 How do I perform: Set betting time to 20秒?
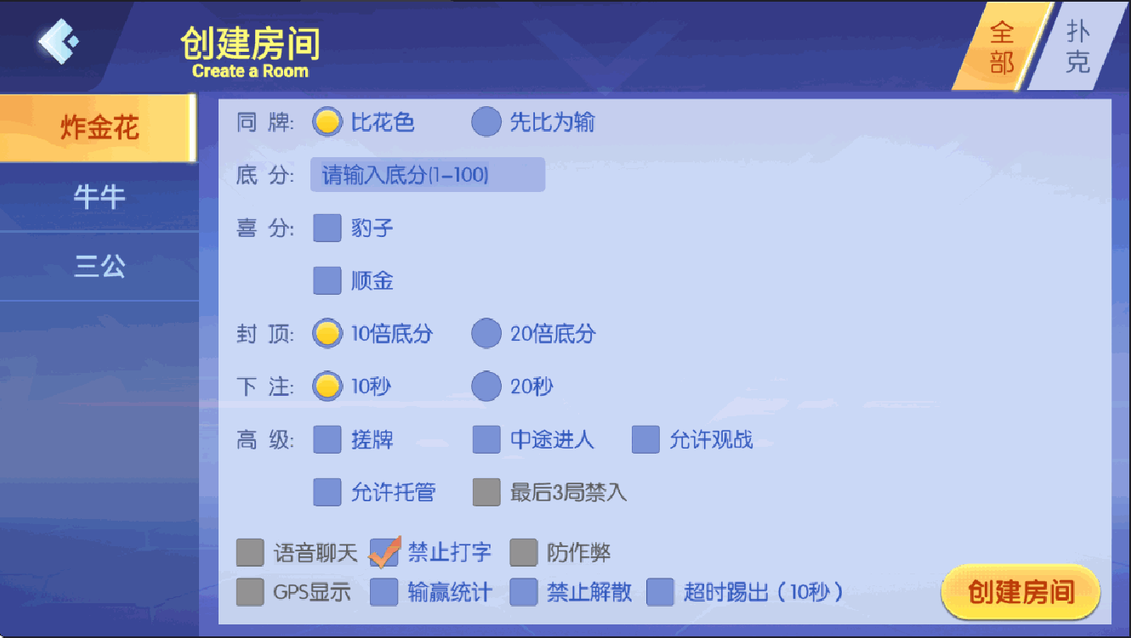pos(486,387)
